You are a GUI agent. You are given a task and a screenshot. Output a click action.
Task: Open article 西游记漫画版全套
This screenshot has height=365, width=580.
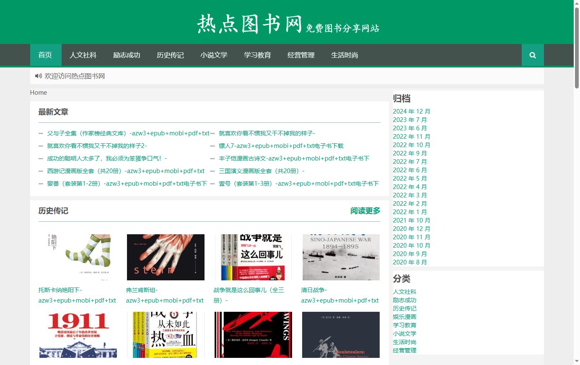[126, 171]
